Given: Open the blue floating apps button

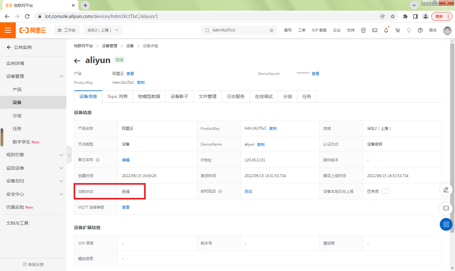Looking at the screenshot, I should [x=446, y=224].
